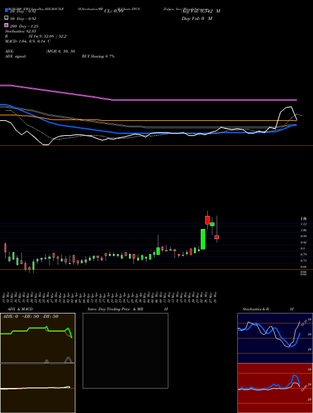Image resolution: width=313 pixels, height=413 pixels.
Task: Click the "Day Vol: 0 M" label
Action: 197,18
